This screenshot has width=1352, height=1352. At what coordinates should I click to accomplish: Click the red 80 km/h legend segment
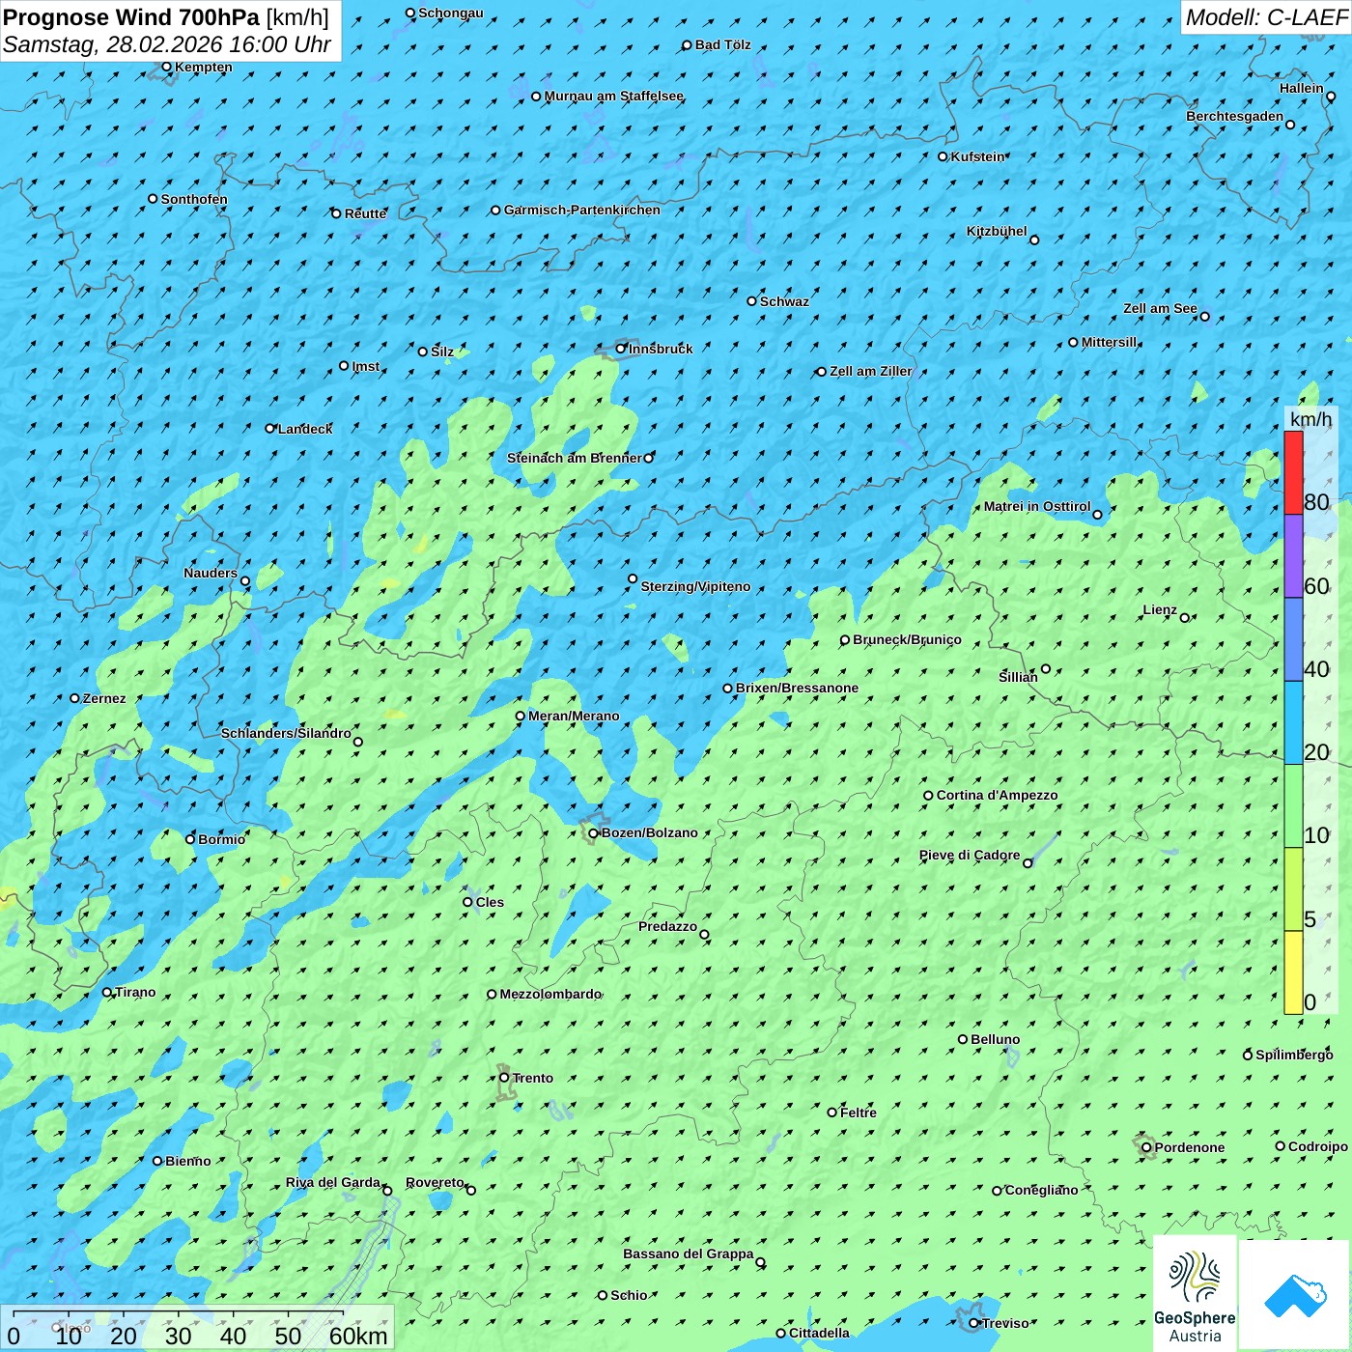[x=1293, y=472]
